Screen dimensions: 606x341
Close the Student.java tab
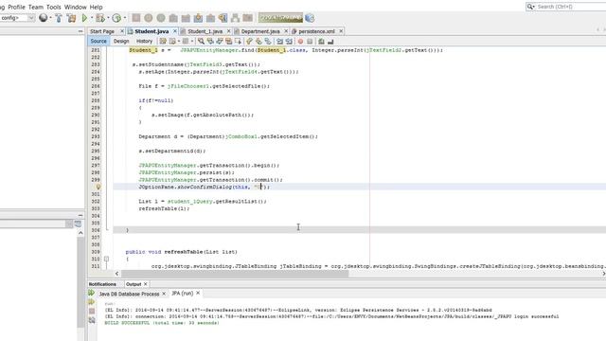coord(174,31)
